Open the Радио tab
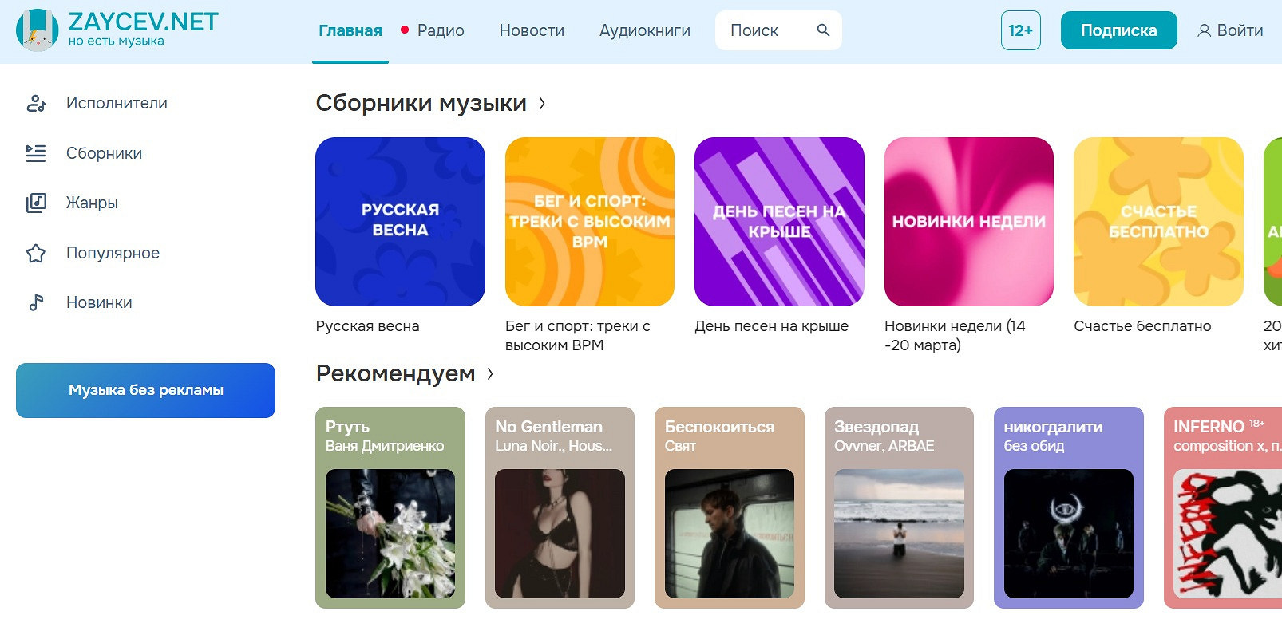The width and height of the screenshot is (1282, 639). click(x=440, y=30)
